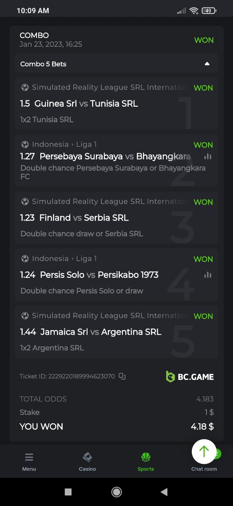Go to the Casino tab

point(87,462)
